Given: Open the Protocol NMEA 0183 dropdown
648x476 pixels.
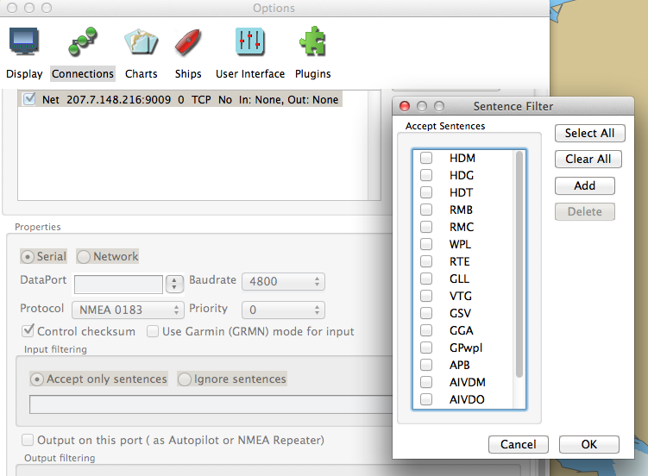Looking at the screenshot, I should [x=128, y=310].
